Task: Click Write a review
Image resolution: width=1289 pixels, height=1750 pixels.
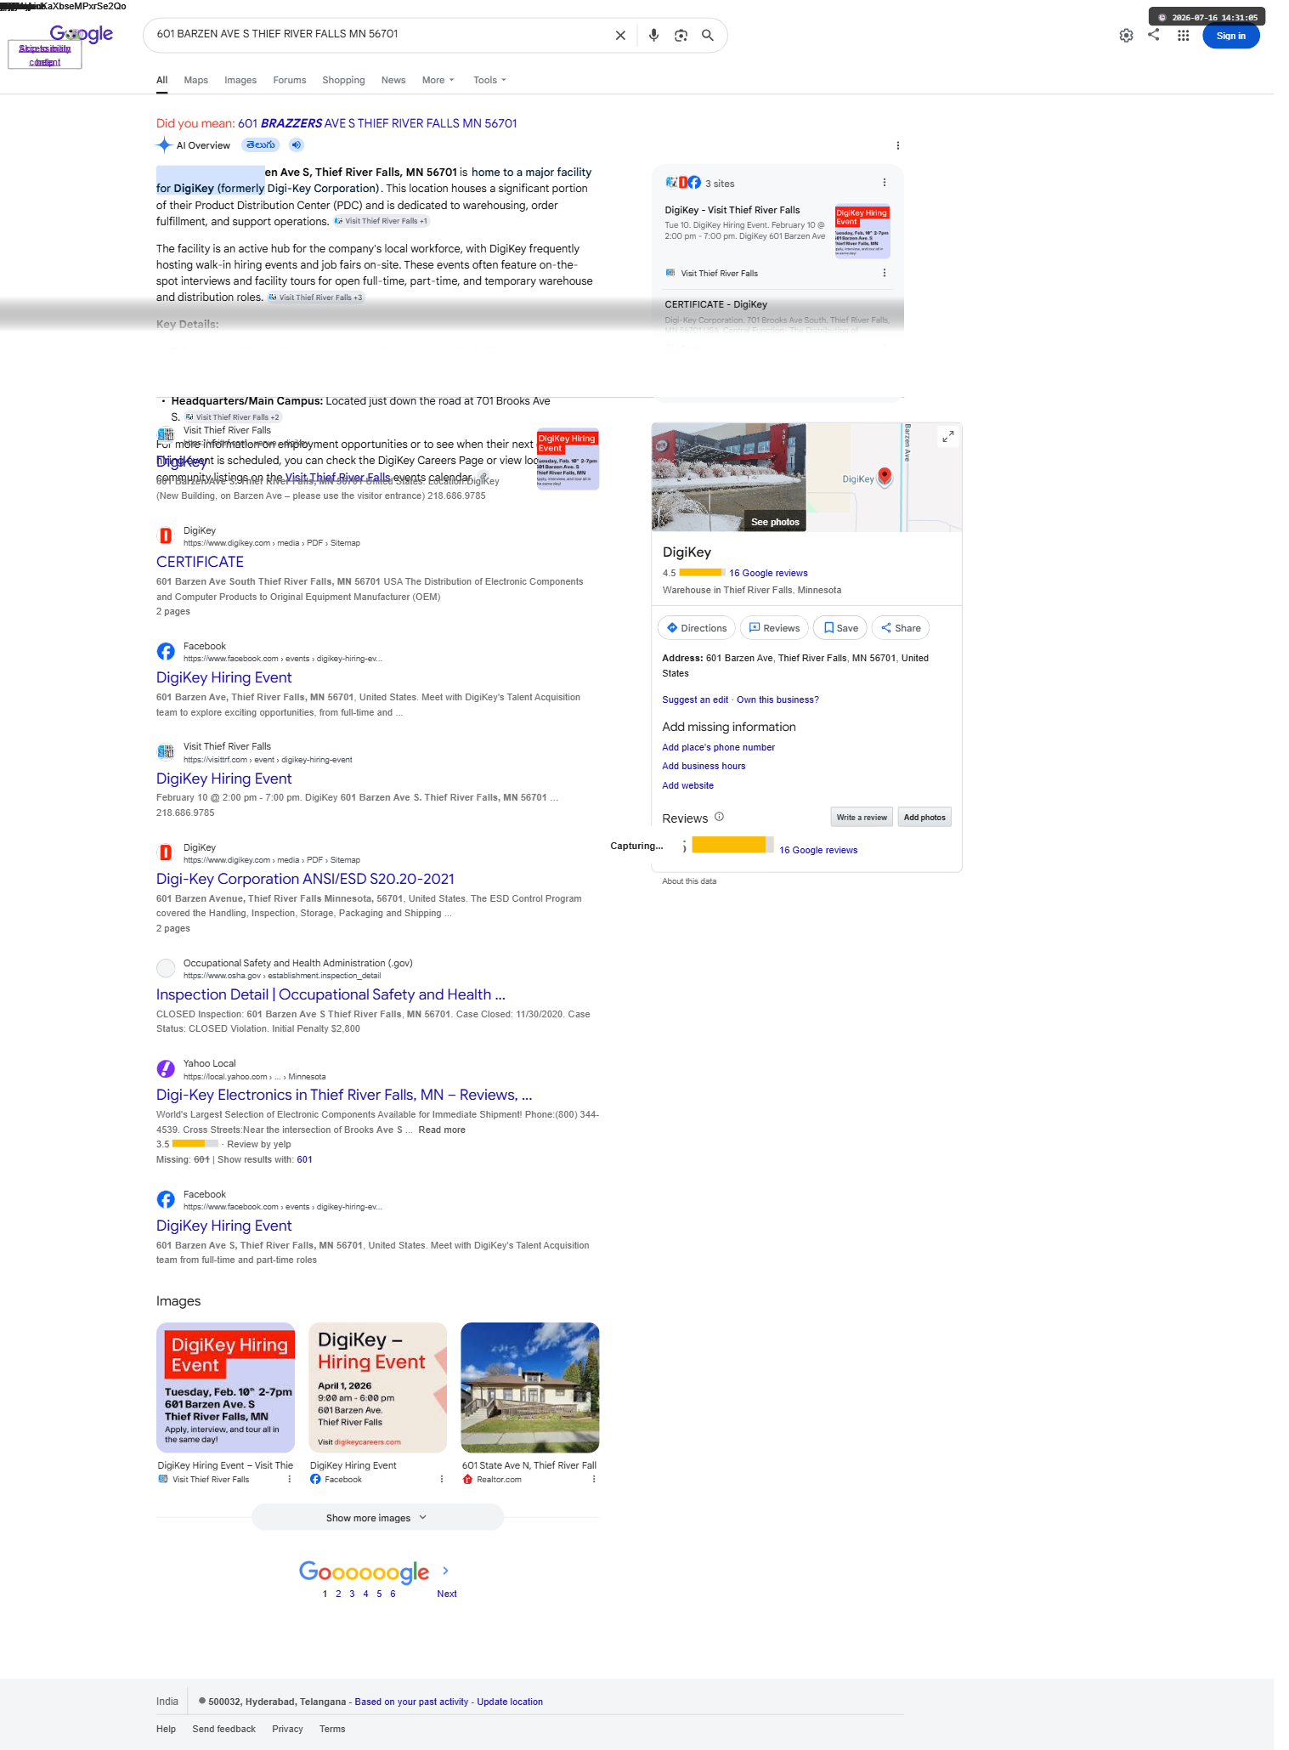Action: pos(862,817)
